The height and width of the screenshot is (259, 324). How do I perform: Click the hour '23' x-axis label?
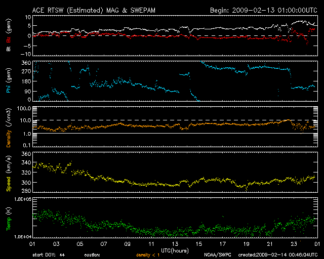pyautogui.click(x=294, y=244)
